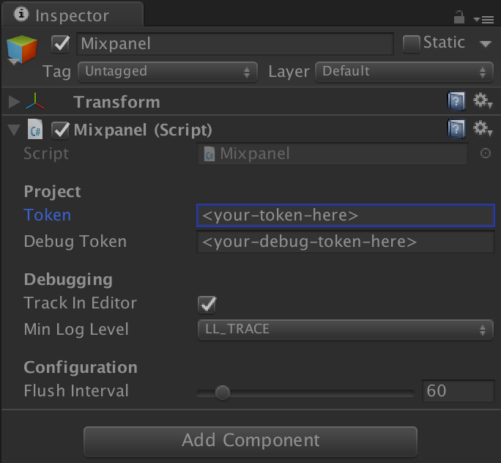Enable the Static checkbox

pyautogui.click(x=412, y=43)
